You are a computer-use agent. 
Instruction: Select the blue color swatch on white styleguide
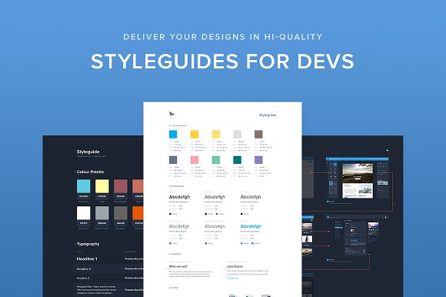(173, 134)
